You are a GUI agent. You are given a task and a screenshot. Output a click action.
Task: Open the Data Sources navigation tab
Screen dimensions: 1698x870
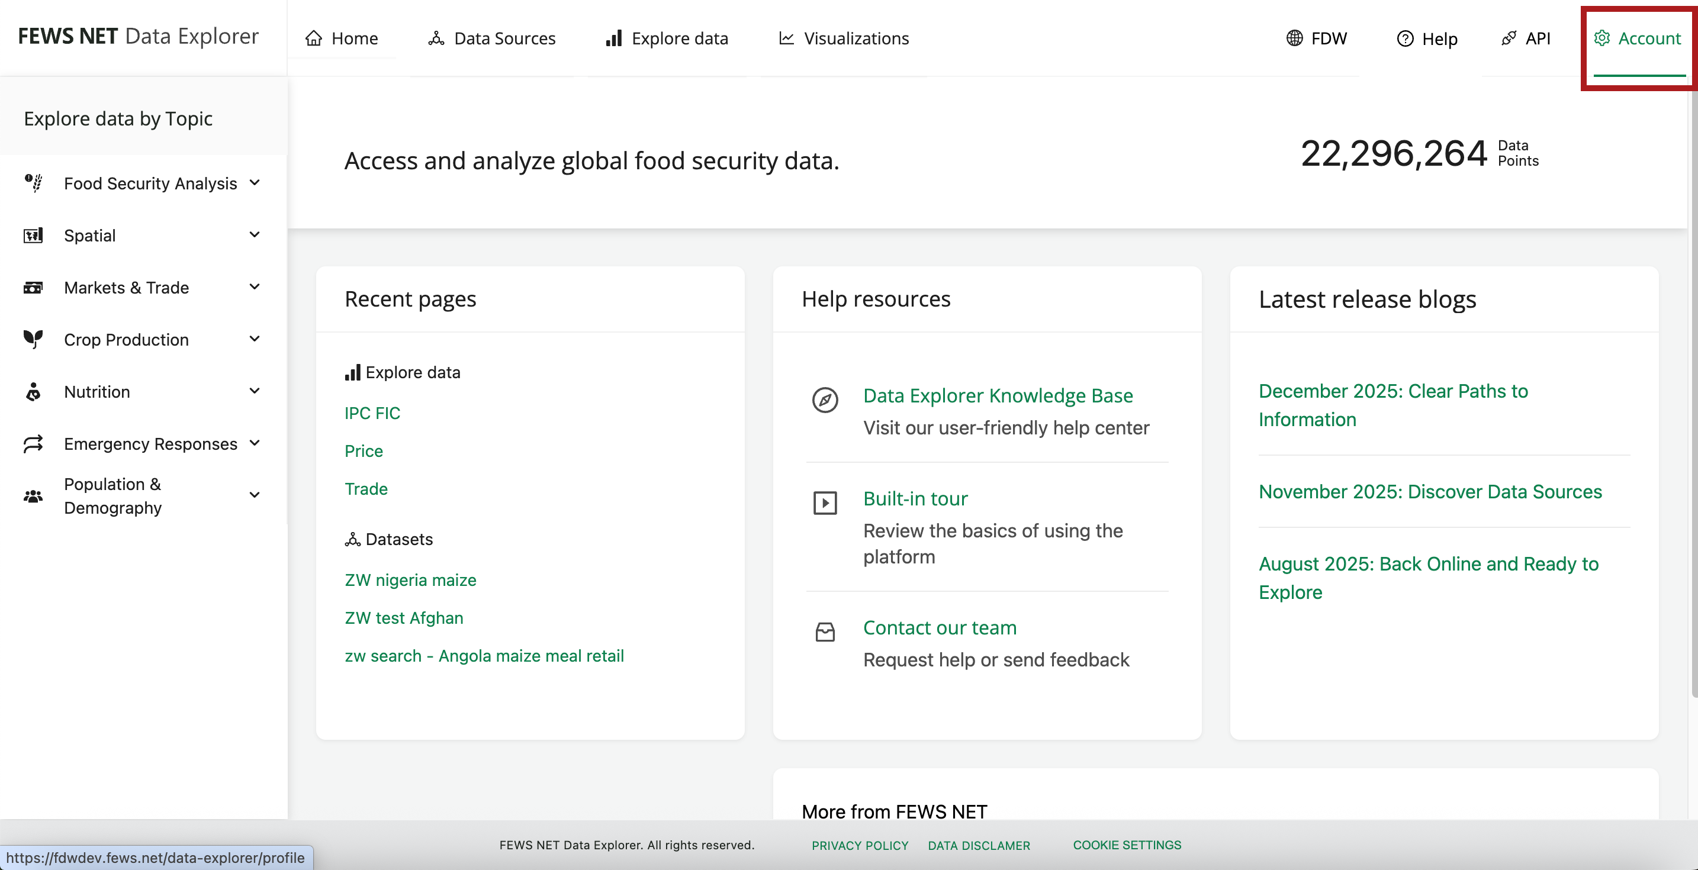tap(492, 38)
